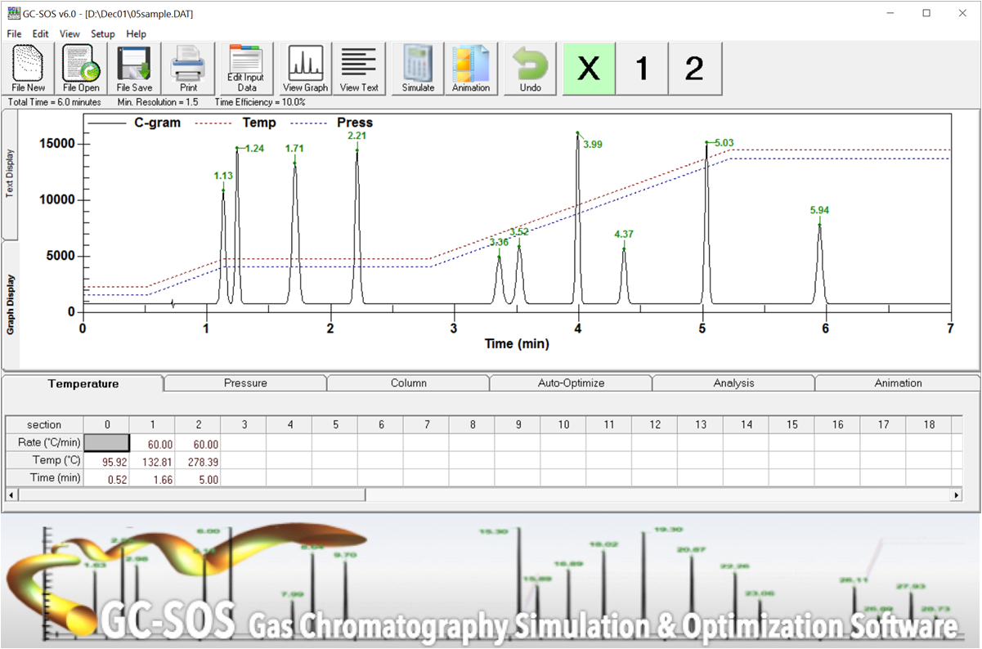This screenshot has width=982, height=649.
Task: Open the Help menu
Action: point(137,34)
